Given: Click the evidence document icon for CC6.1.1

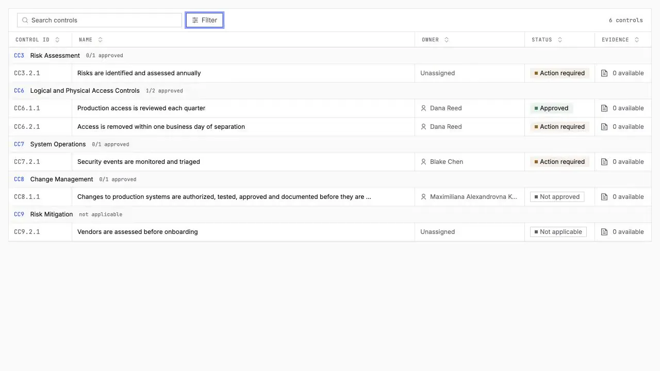Looking at the screenshot, I should [604, 108].
